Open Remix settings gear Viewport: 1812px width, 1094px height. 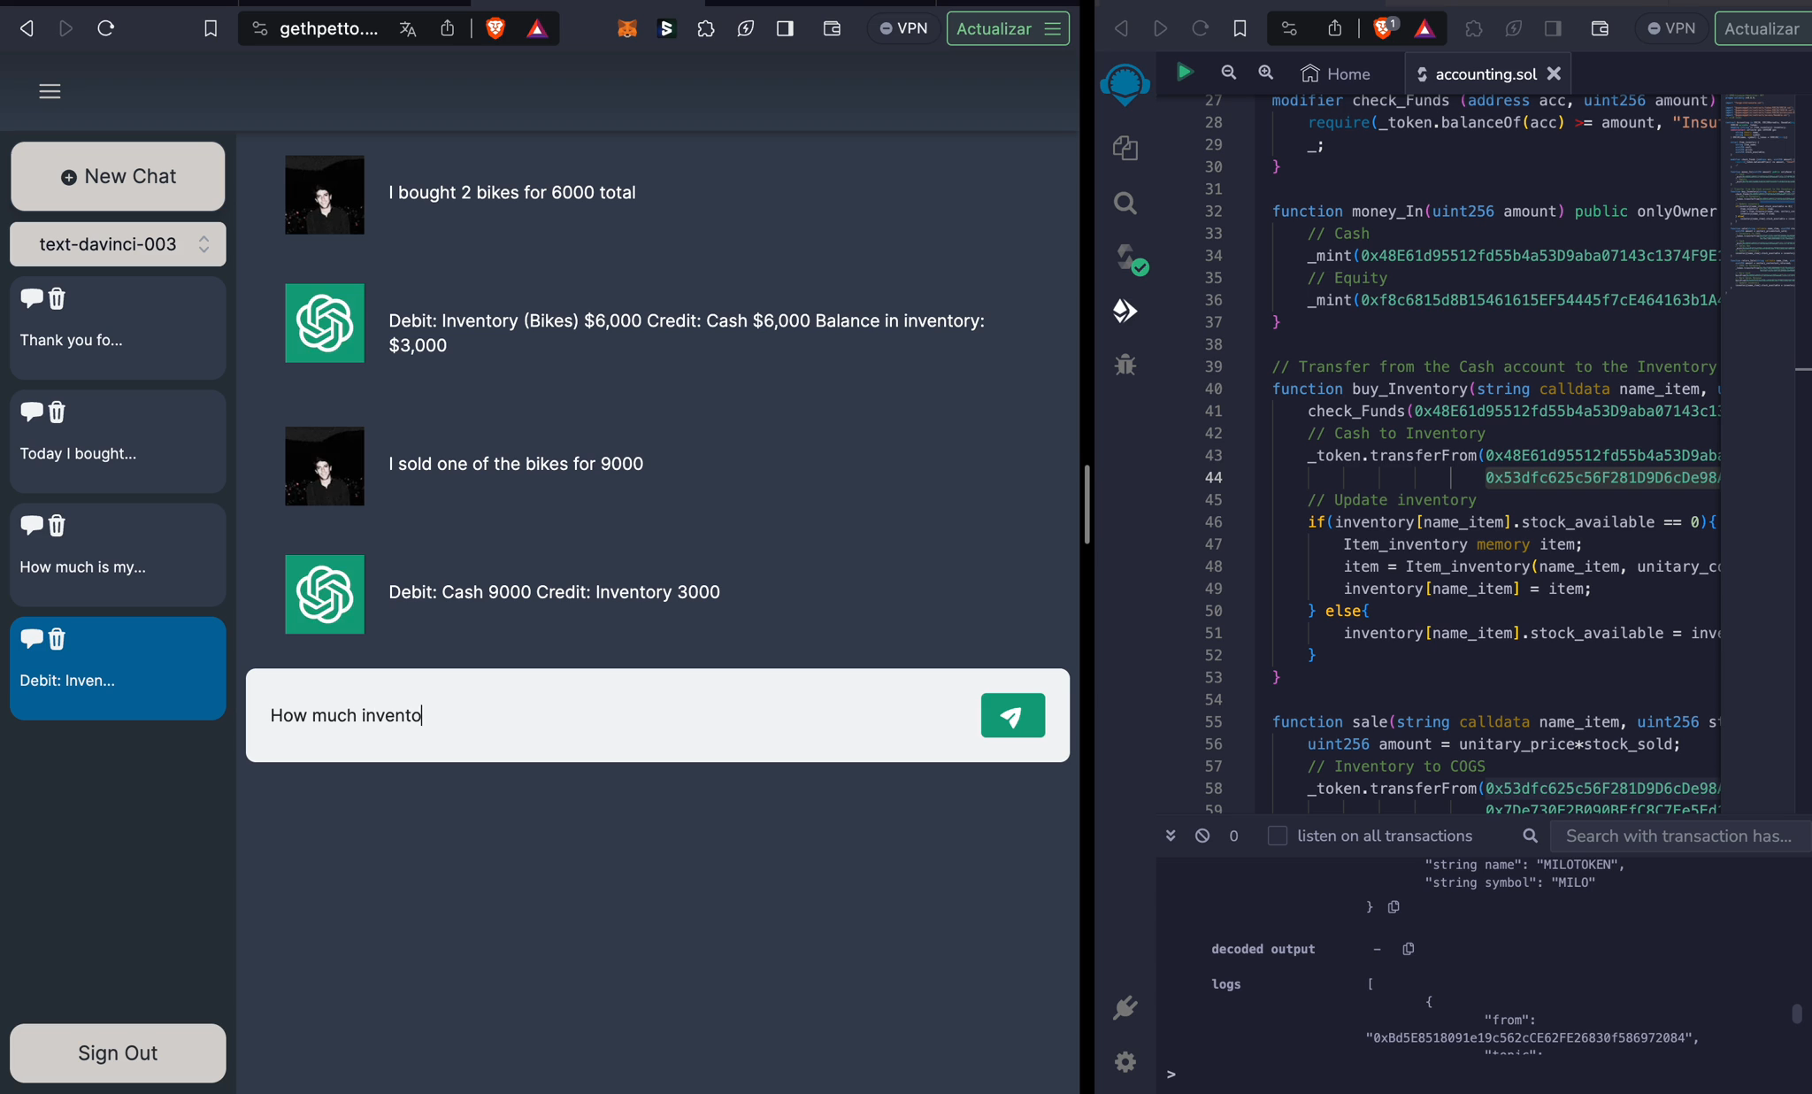[x=1125, y=1061]
